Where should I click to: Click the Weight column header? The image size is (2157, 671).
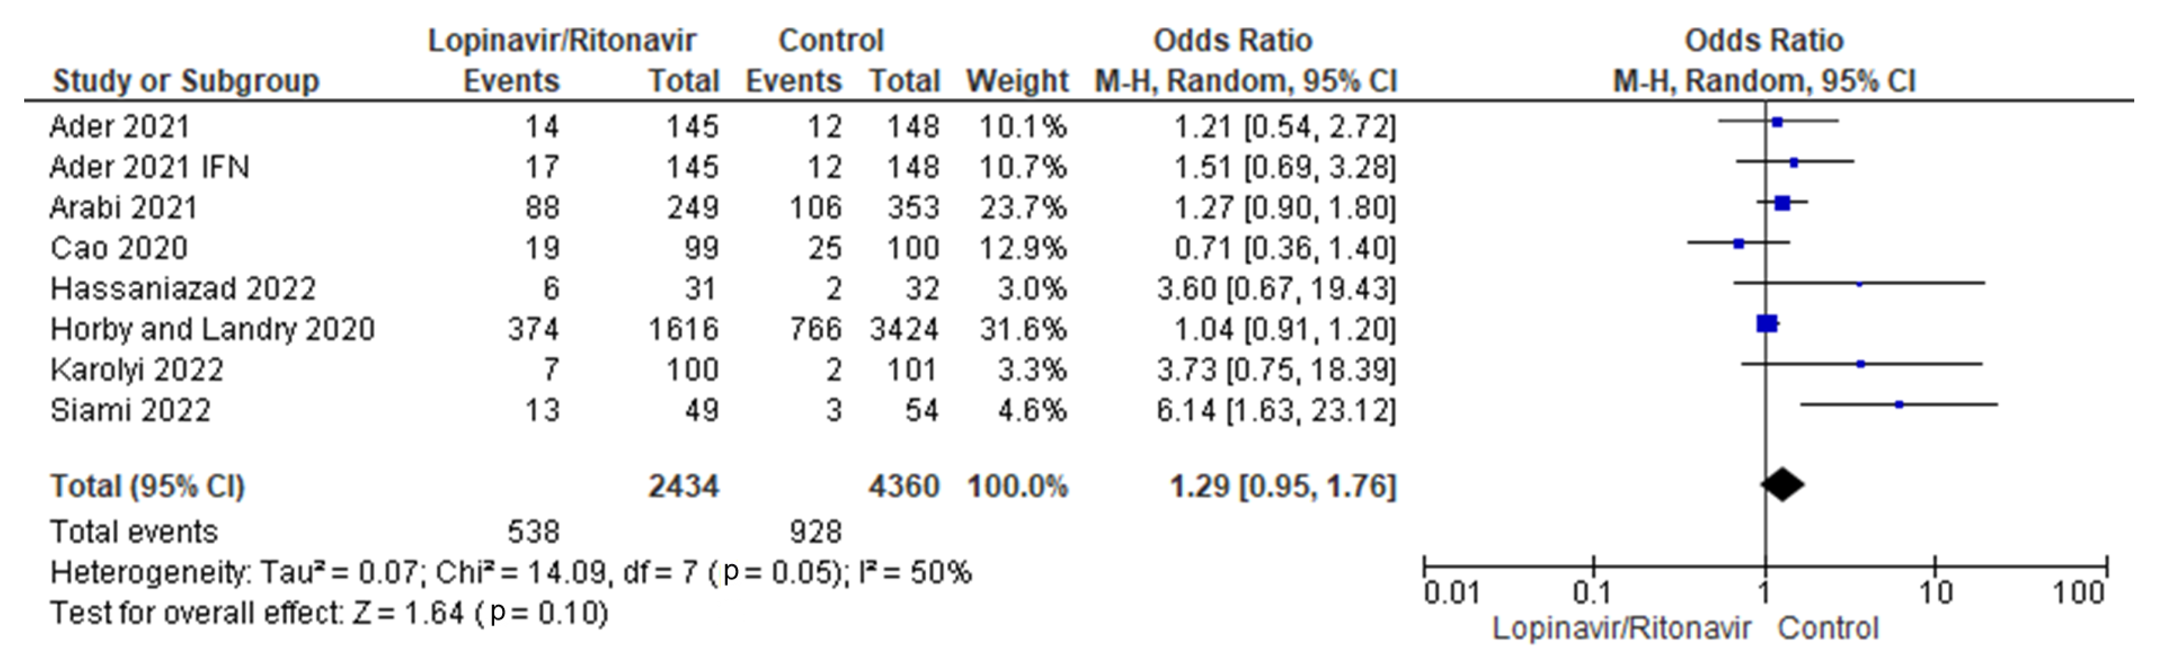pyautogui.click(x=1016, y=81)
